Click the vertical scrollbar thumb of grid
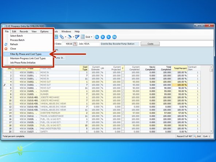Viewport: 216px width, 162px height. [211, 70]
